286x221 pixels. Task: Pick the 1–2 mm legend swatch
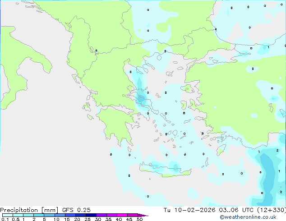coord(28,215)
